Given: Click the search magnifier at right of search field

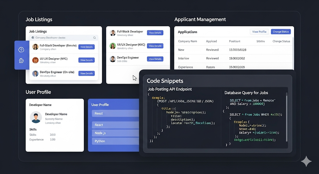Looking at the screenshot, I should 94,38.
